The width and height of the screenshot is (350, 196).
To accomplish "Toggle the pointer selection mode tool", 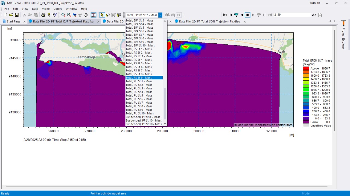I will coord(102,15).
